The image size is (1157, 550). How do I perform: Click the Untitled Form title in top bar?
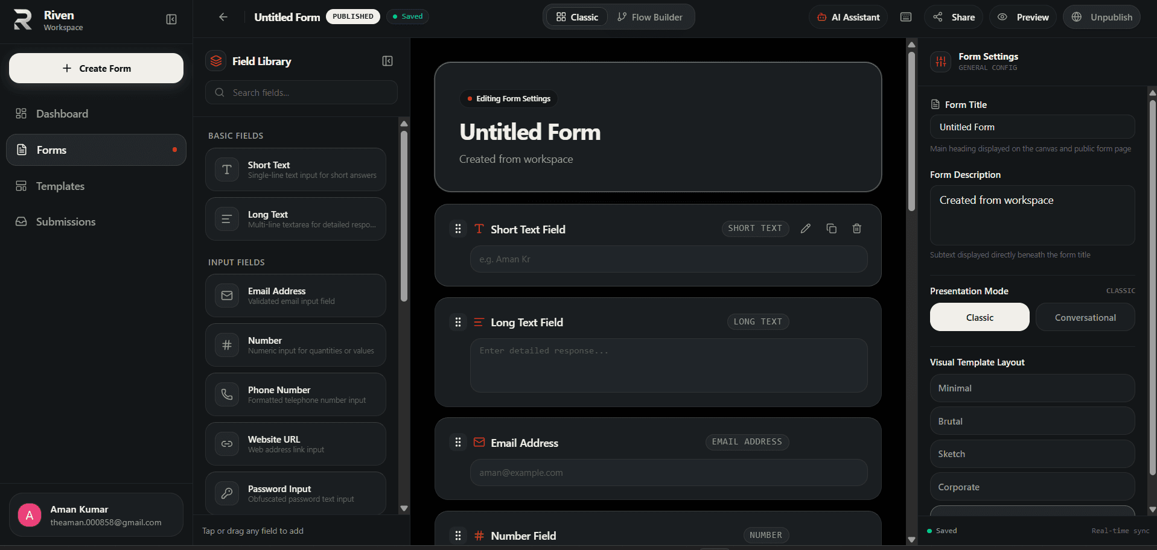[x=287, y=17]
